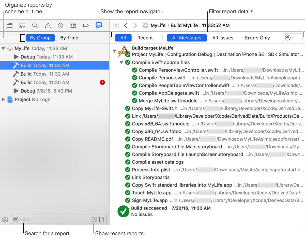This screenshot has width=305, height=238.
Task: Open the symbol navigator hierarchy icon
Action: (22, 25)
